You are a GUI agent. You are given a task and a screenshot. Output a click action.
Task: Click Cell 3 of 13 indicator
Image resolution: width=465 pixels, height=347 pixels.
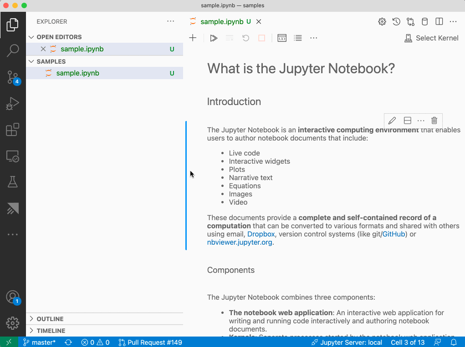(408, 342)
